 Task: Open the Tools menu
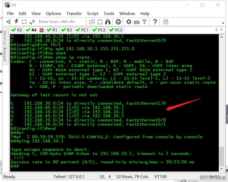[109, 14]
